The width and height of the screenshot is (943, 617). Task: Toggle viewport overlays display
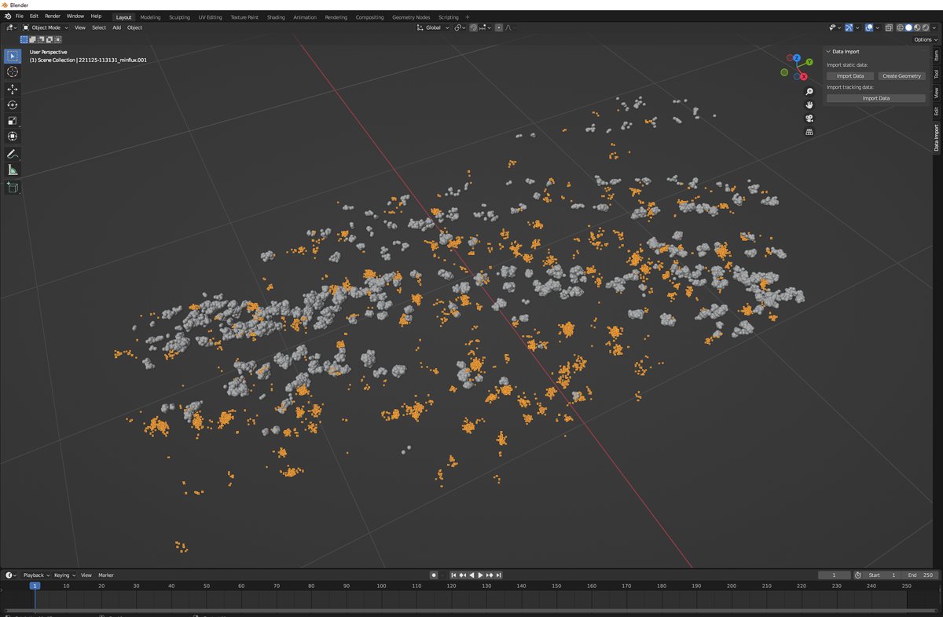pos(869,27)
